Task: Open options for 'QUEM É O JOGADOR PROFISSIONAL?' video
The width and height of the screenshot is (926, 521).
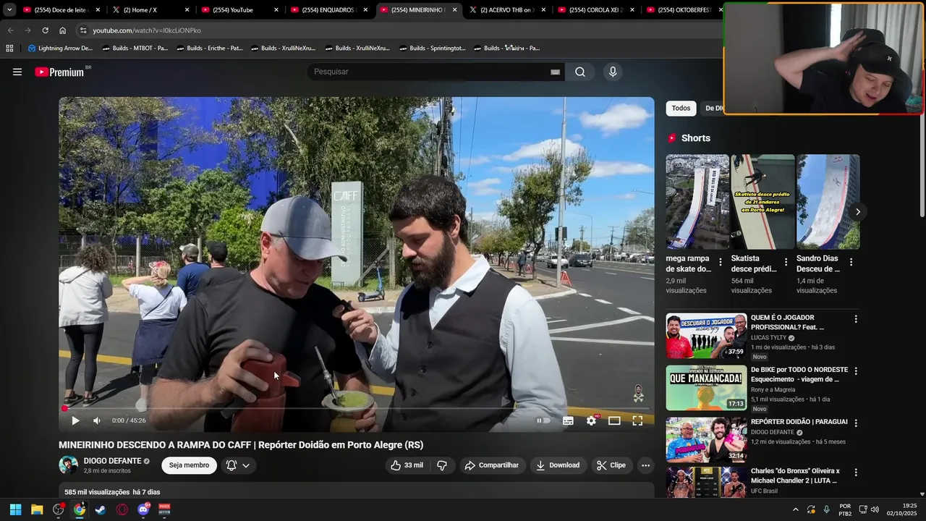Action: click(x=856, y=319)
